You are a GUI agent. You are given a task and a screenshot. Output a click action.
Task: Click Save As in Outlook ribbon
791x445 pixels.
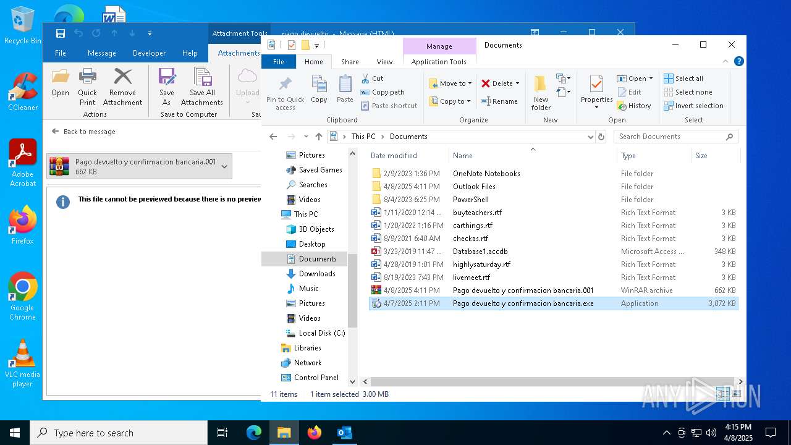167,87
